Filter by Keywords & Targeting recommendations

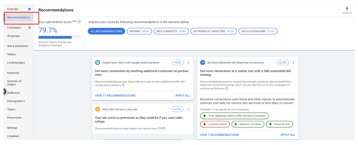(214, 31)
